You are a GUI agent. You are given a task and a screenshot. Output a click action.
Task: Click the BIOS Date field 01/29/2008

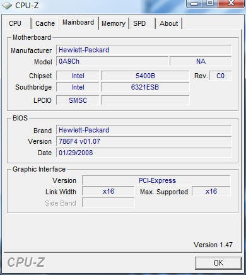click(144, 153)
